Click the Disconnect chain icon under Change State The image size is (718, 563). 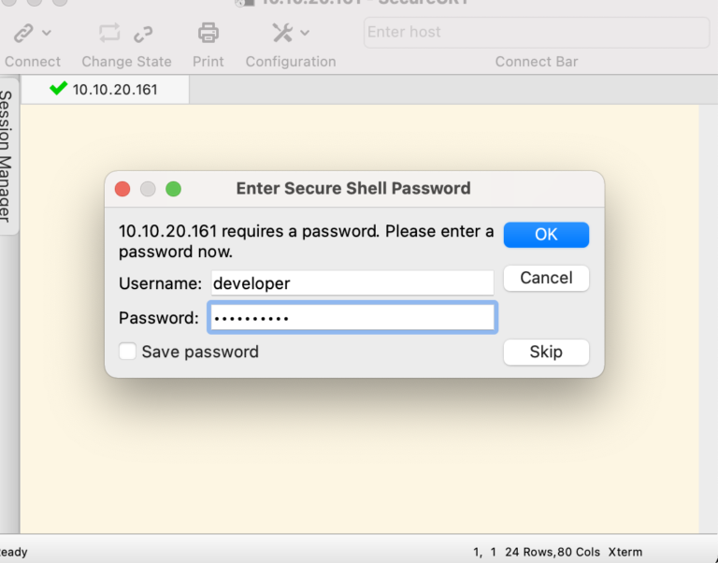click(143, 34)
